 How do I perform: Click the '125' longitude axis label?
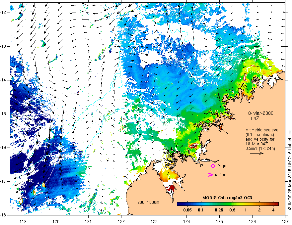click(x=219, y=221)
